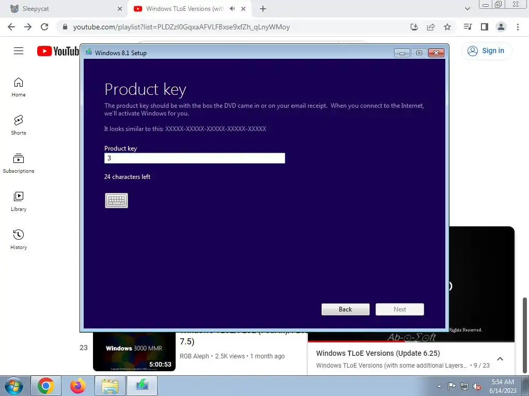This screenshot has width=529, height=396.
Task: Open History in YouTube sidebar
Action: [x=19, y=239]
